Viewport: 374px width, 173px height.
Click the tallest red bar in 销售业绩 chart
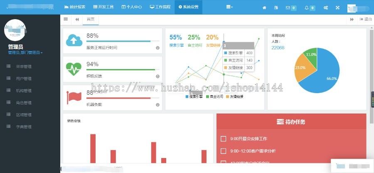tap(93, 148)
